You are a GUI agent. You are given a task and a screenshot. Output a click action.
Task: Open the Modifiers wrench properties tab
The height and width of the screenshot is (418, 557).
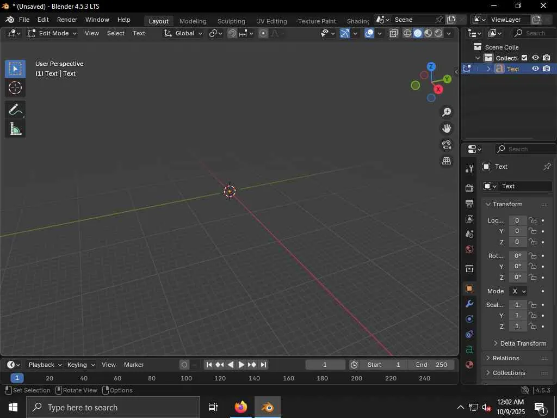(469, 304)
